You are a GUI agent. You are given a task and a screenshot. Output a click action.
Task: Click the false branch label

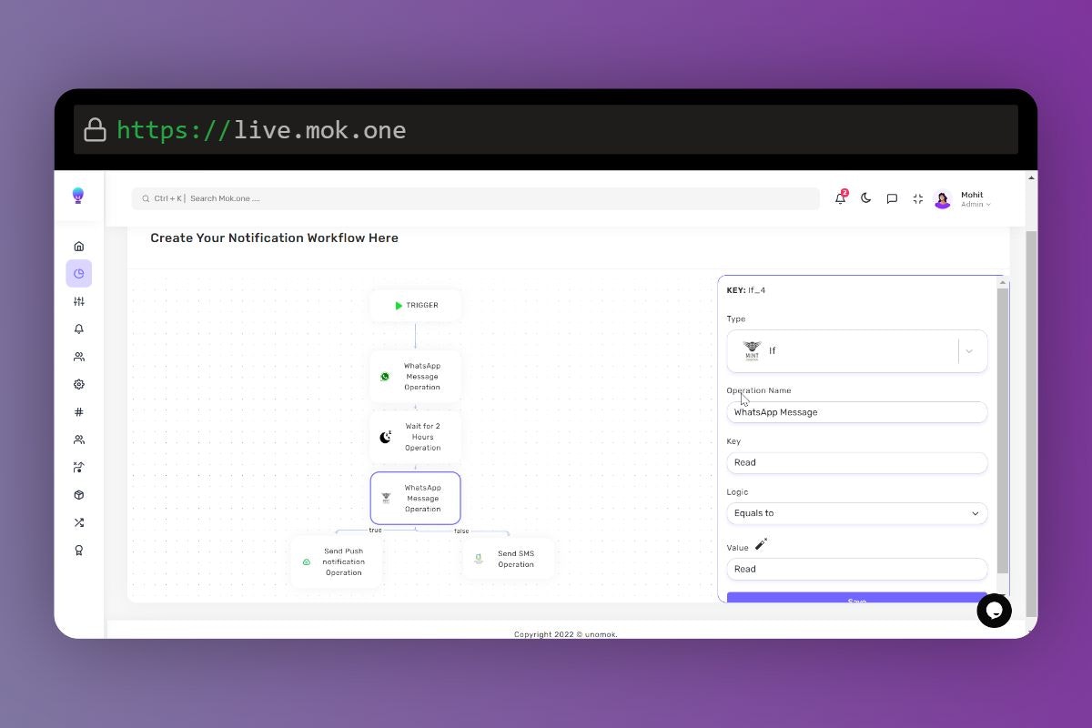(461, 531)
